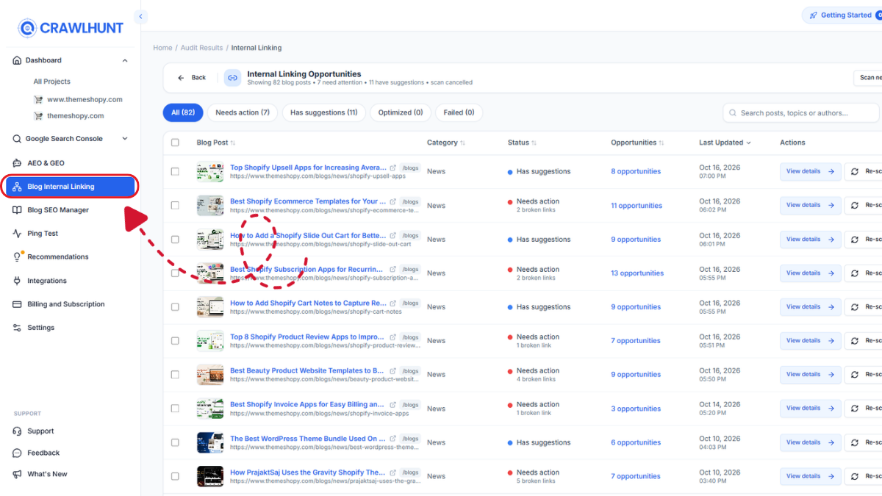Sort by Opportunities column

click(637, 143)
